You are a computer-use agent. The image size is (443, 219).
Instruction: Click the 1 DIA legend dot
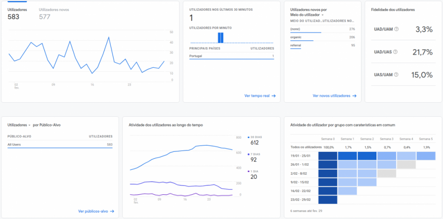coord(249,171)
